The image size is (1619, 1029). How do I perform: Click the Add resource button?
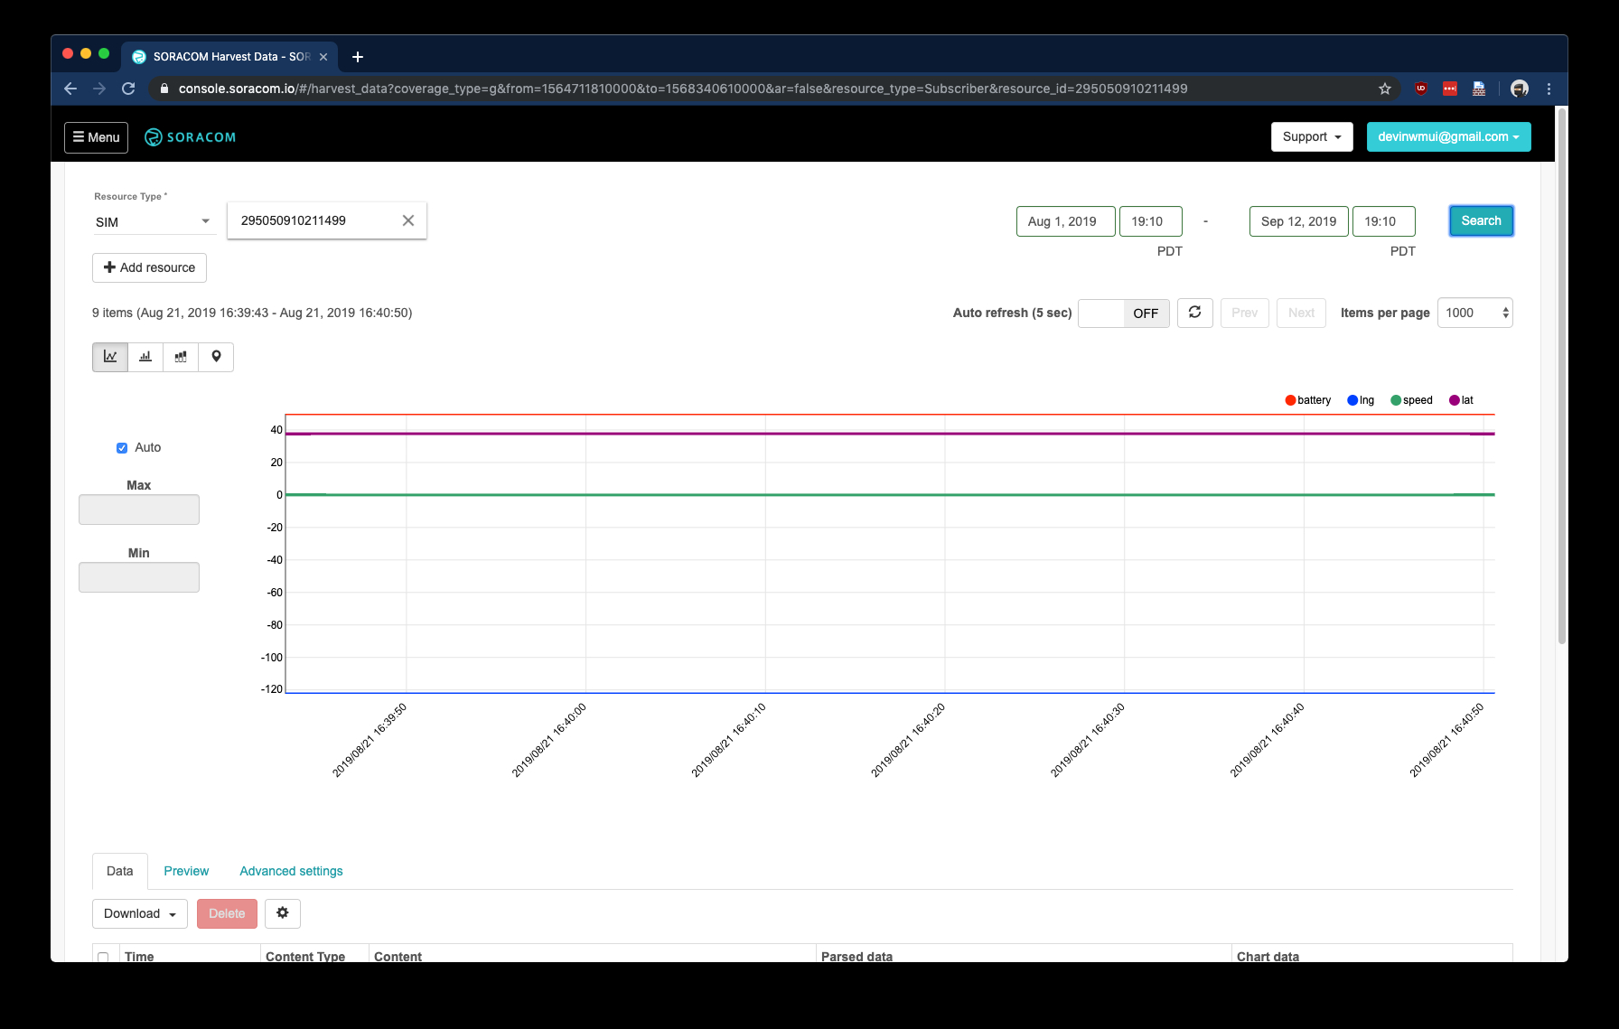pyautogui.click(x=150, y=267)
